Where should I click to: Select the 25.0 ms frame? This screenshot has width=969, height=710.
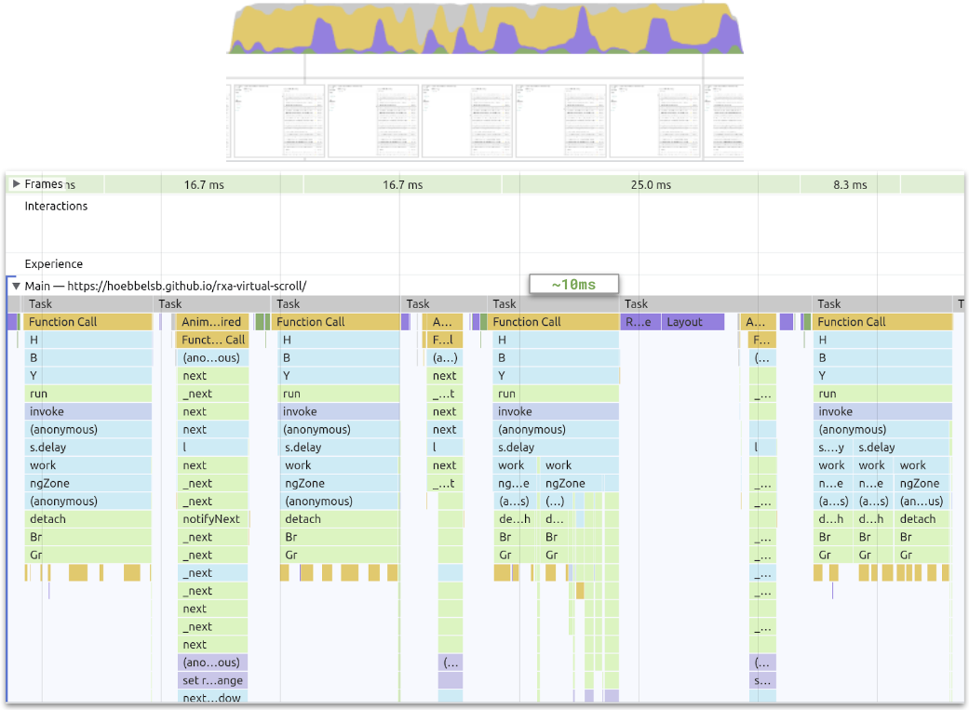pos(651,185)
